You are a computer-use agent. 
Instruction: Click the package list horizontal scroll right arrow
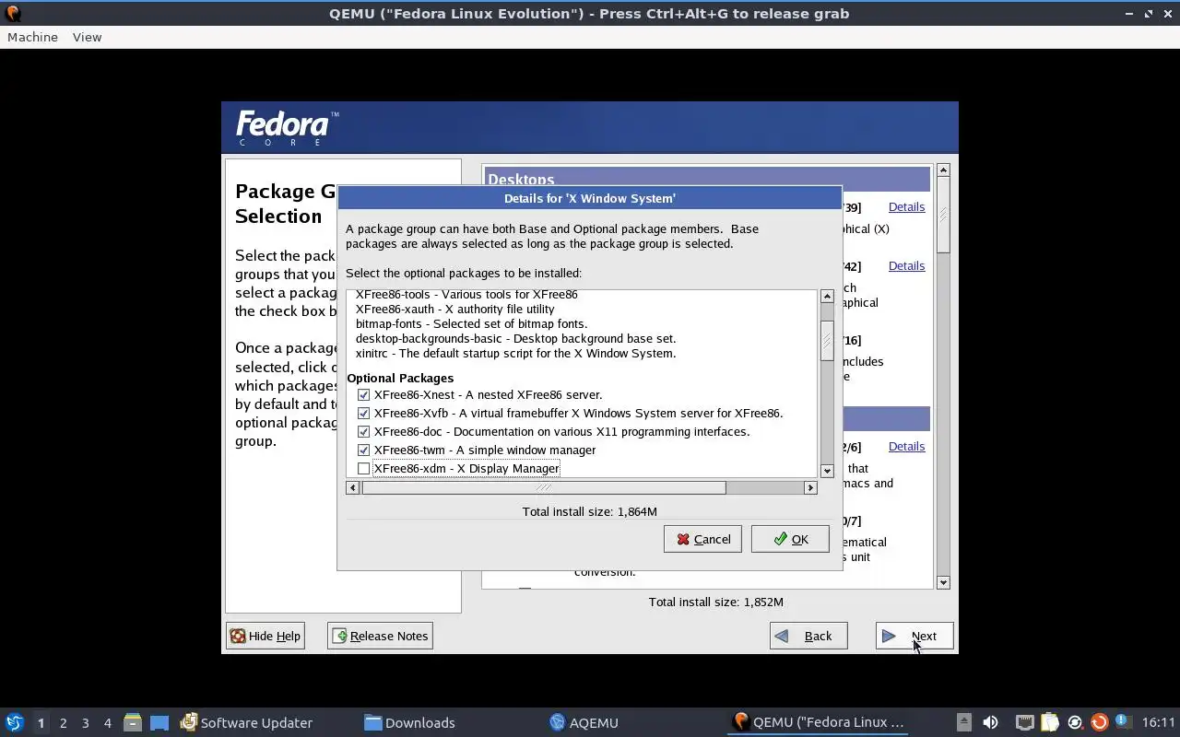point(810,487)
